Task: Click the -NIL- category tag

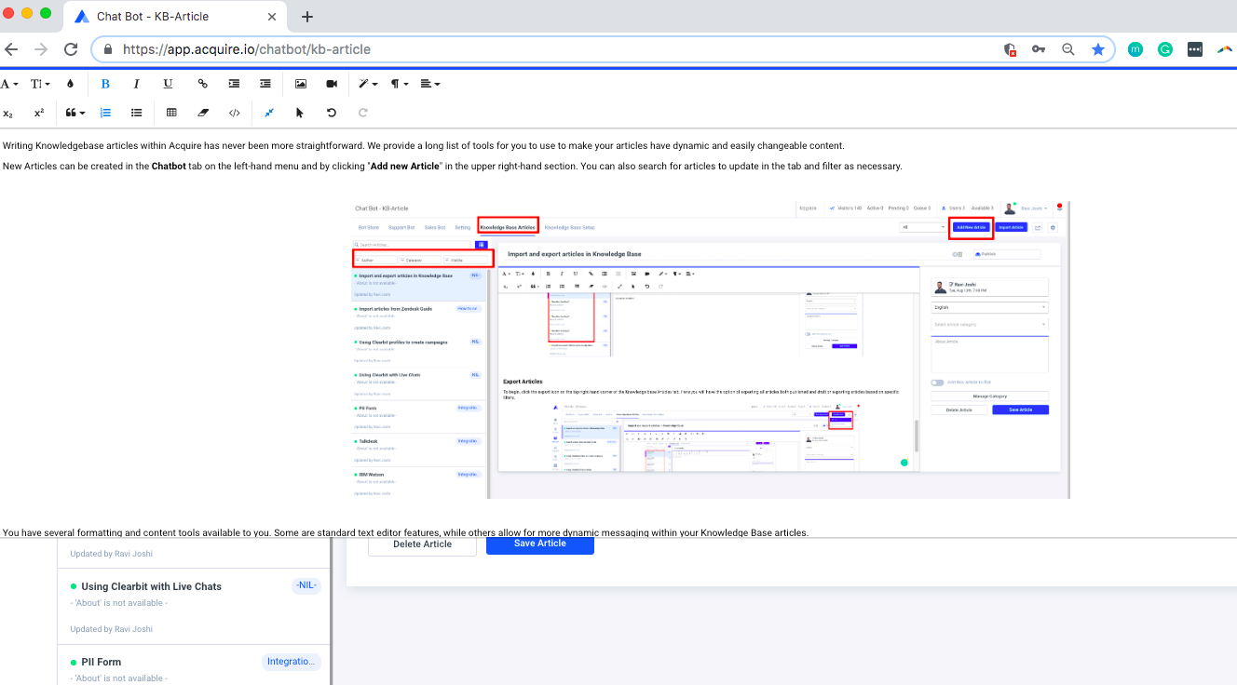Action: tap(306, 585)
